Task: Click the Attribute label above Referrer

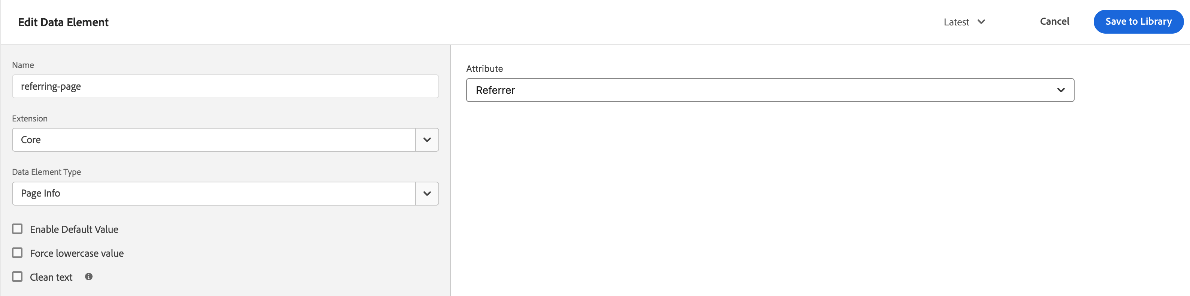Action: coord(484,68)
